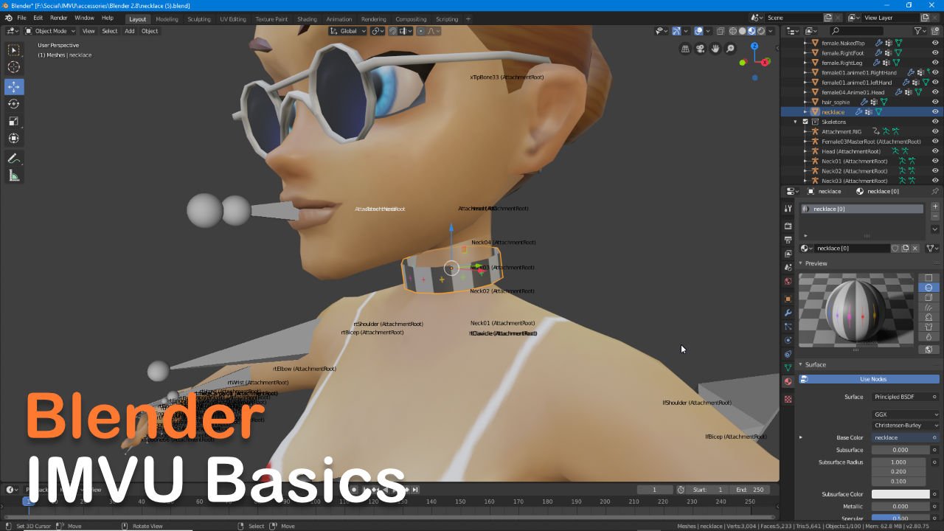The height and width of the screenshot is (531, 944).
Task: Add a new material slot with plus
Action: (935, 206)
